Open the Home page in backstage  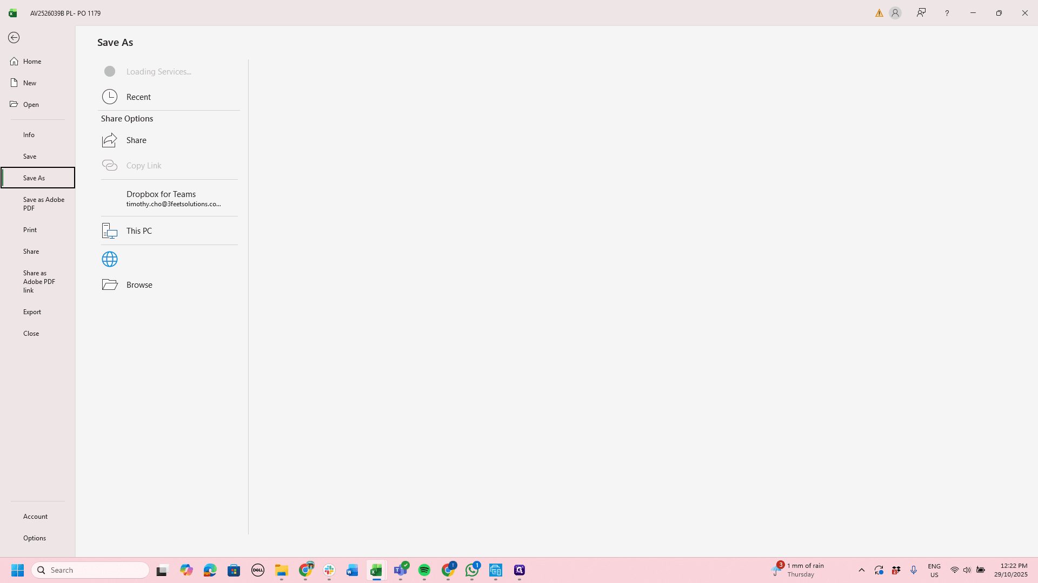click(37, 62)
